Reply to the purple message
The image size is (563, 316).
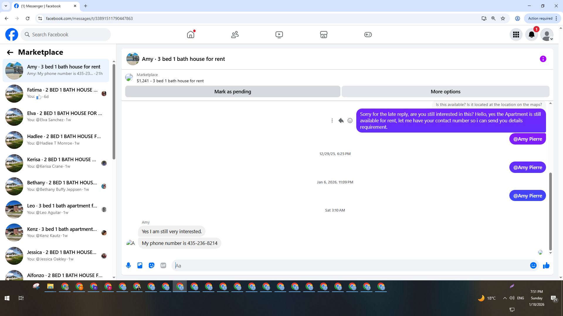tap(341, 121)
